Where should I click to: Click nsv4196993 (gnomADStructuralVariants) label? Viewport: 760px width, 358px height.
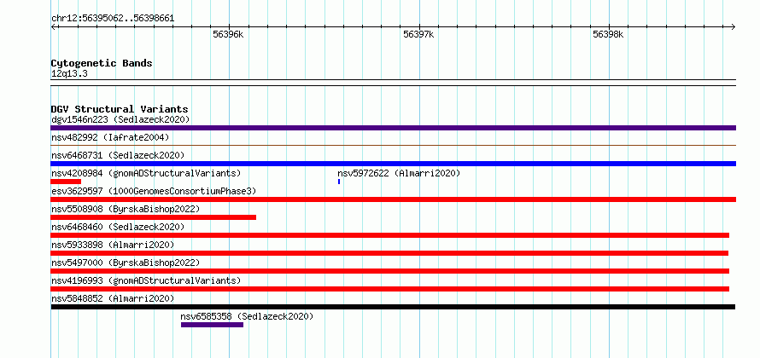(x=146, y=280)
